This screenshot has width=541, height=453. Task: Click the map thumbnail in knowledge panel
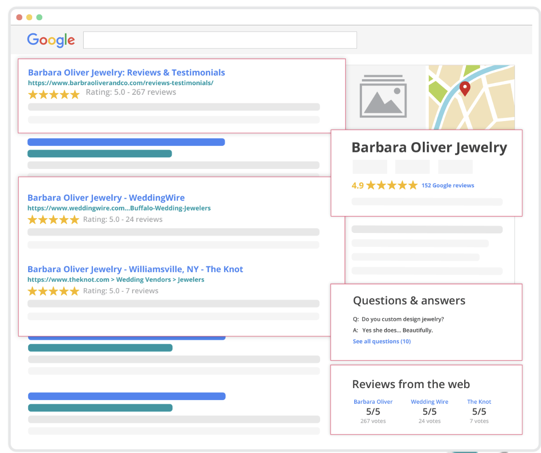[x=471, y=98]
